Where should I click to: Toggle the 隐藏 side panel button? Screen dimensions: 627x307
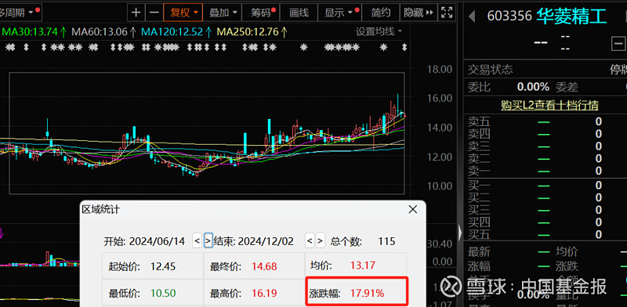[419, 13]
